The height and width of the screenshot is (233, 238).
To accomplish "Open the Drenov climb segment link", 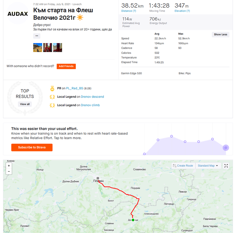I will point(90,105).
